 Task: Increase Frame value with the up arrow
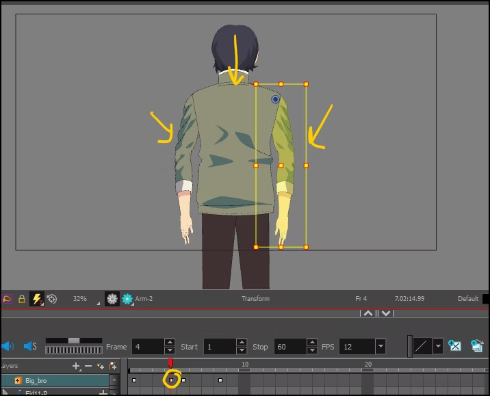pyautogui.click(x=170, y=343)
